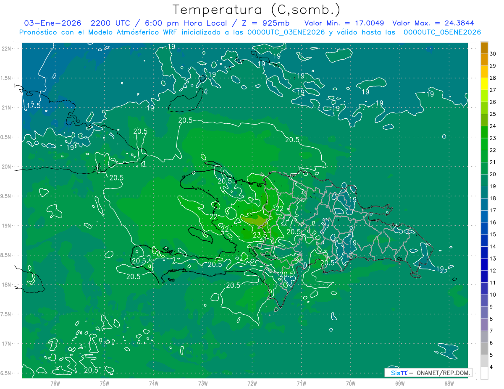This screenshot has width=504, height=389.
Task: Click the '0000UTC_05ENE2026' valid-until time text
Action: (442, 32)
